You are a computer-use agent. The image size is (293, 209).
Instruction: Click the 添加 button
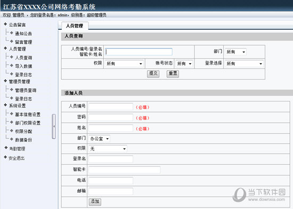95,202
